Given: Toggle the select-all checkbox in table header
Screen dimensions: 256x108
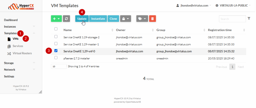Looking at the screenshot, I should point(56,29).
